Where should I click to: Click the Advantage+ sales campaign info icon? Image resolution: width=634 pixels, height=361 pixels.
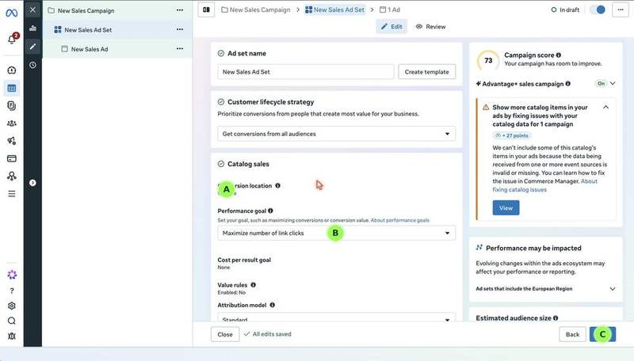568,84
